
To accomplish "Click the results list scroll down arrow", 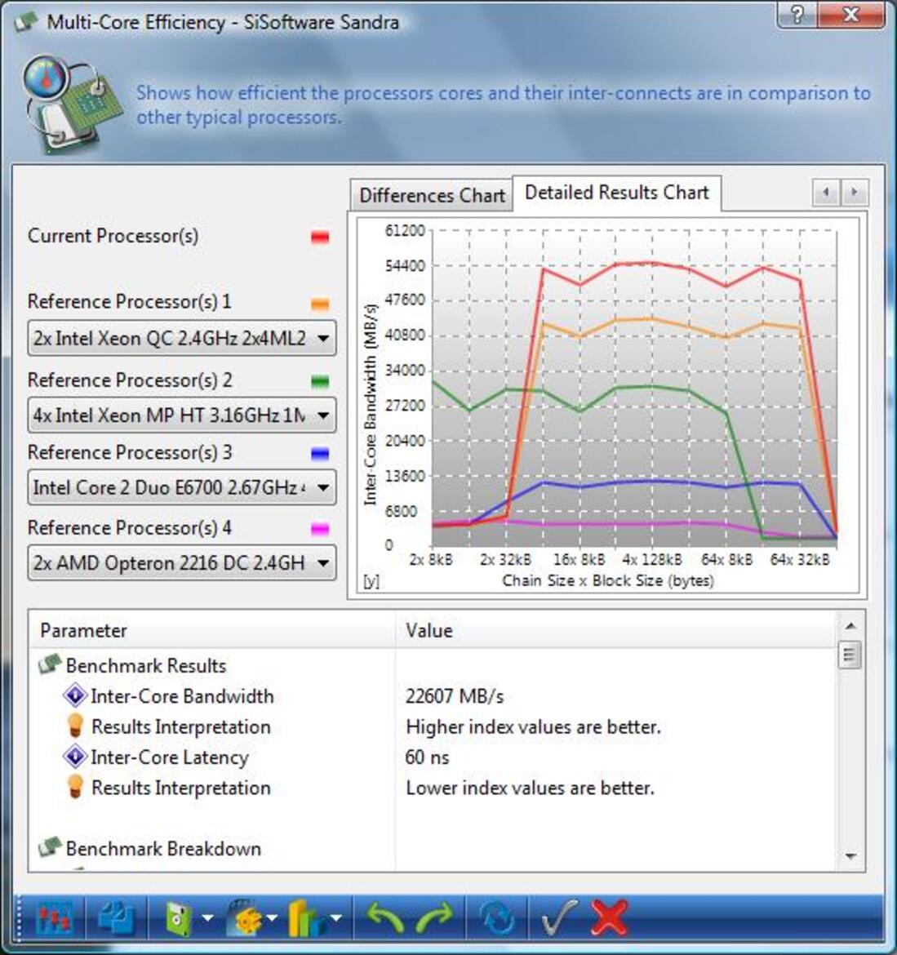I will [850, 856].
